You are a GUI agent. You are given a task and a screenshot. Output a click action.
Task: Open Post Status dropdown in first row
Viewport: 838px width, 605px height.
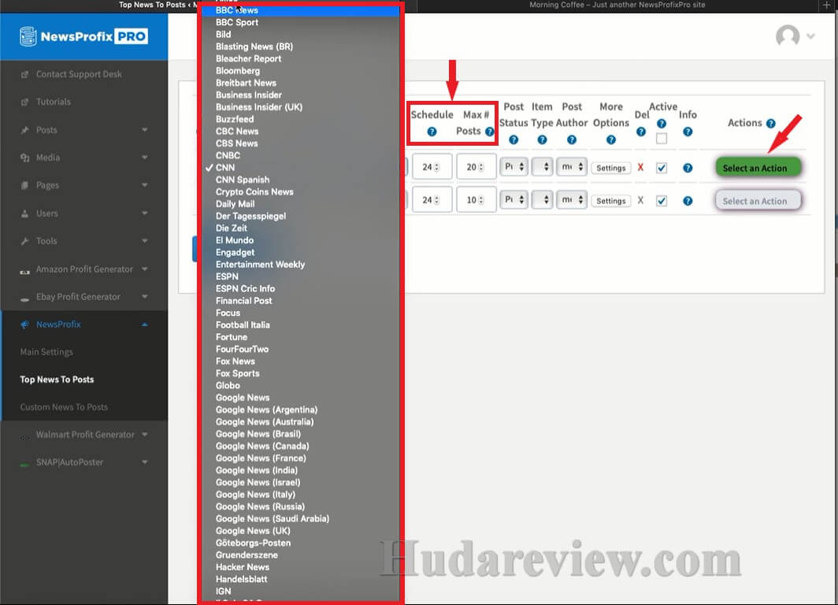point(514,167)
